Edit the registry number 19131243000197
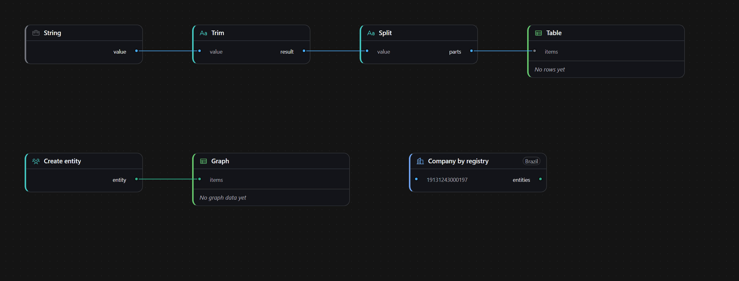This screenshot has width=739, height=281. coord(447,180)
